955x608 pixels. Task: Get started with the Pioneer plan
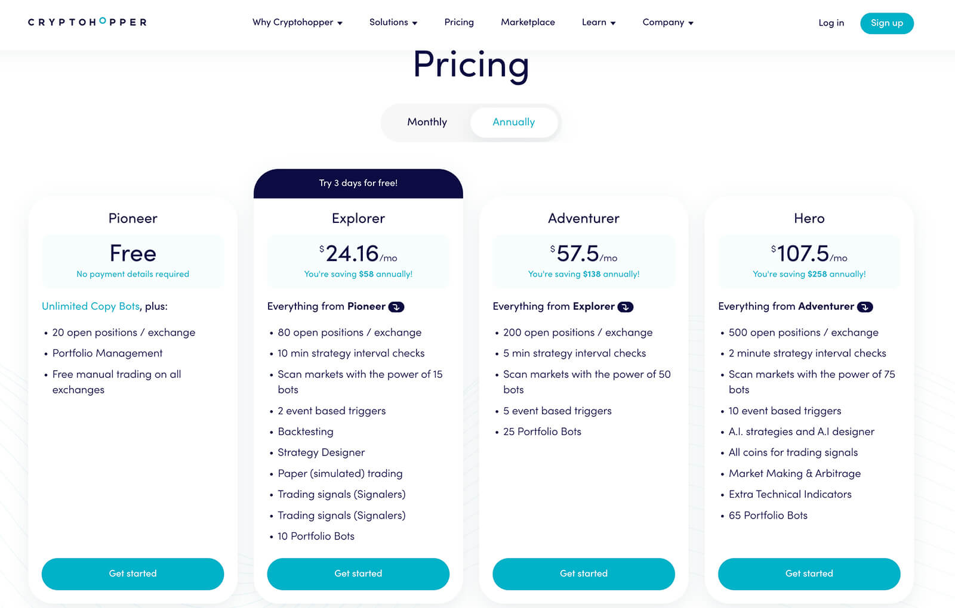click(x=133, y=573)
